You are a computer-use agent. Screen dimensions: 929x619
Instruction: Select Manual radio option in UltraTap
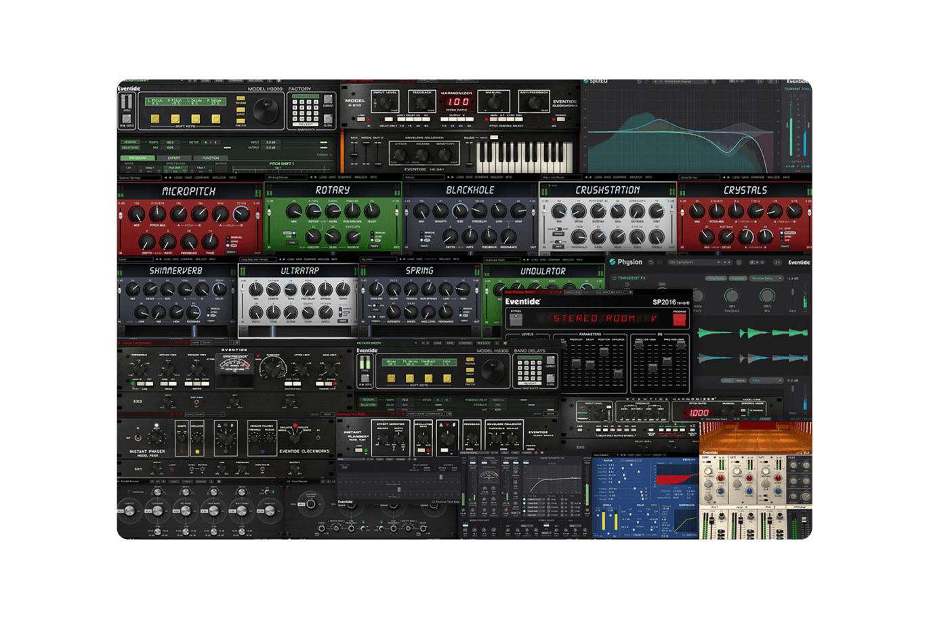[340, 309]
